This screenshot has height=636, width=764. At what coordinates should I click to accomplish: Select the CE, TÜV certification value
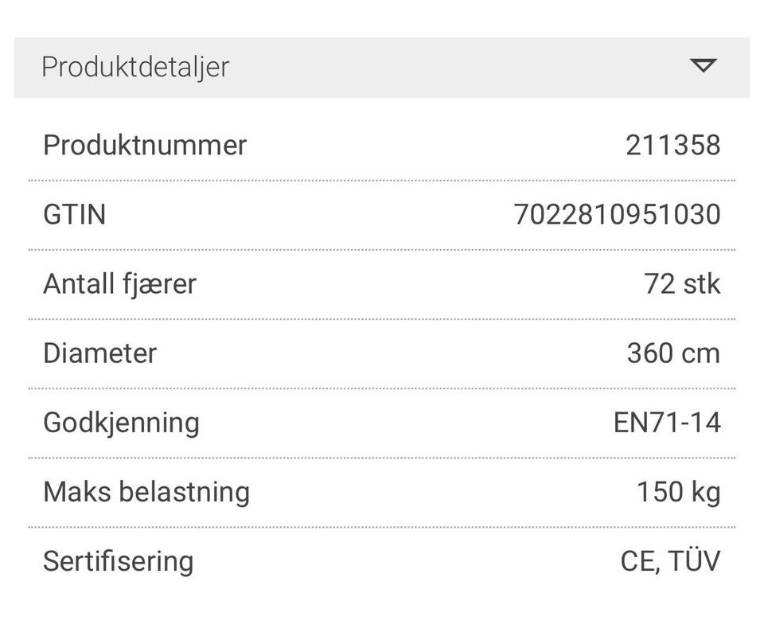pos(670,561)
